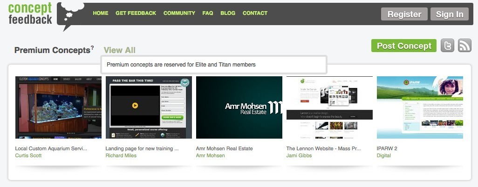
Task: Click the Concept Feedback logo
Action: tap(30, 14)
